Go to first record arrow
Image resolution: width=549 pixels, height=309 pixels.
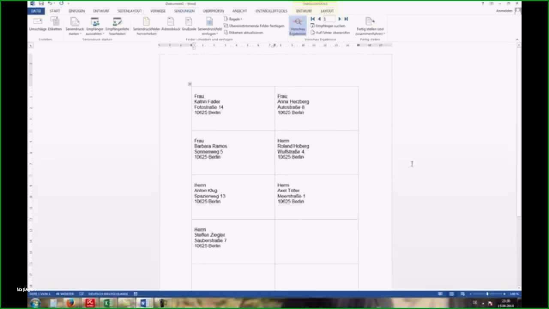point(313,19)
